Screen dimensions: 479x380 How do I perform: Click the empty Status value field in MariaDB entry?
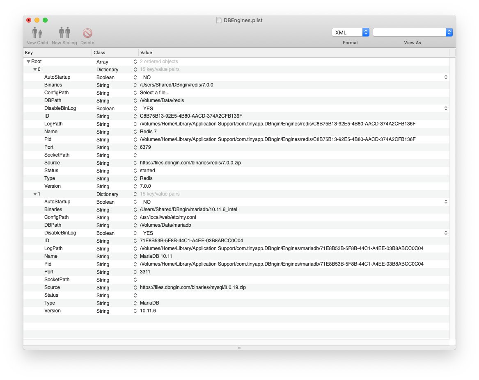pyautogui.click(x=294, y=295)
